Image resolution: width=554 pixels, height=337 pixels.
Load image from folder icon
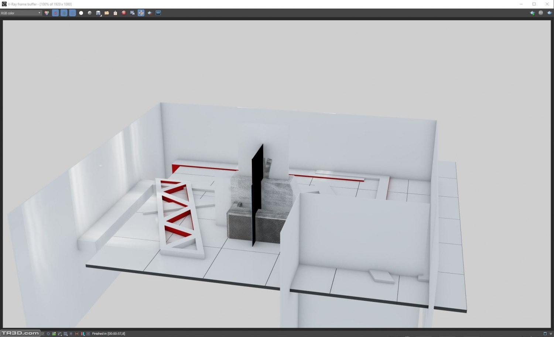[x=107, y=13]
